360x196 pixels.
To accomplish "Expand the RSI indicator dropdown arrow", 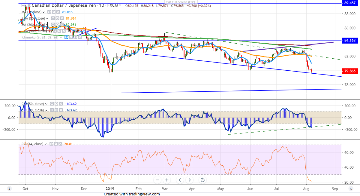I will point(46,144).
